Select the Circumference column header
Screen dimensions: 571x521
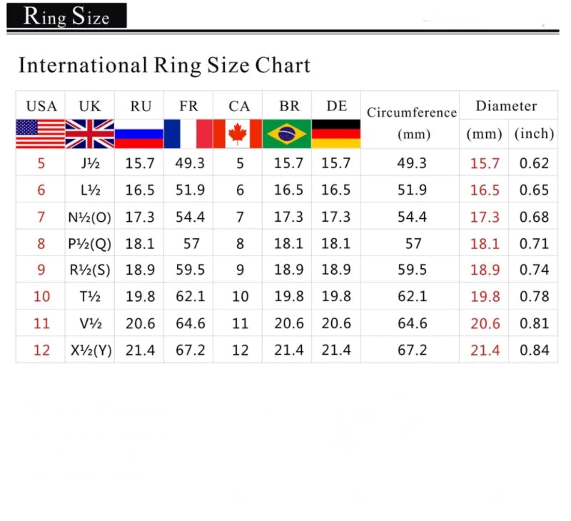411,113
